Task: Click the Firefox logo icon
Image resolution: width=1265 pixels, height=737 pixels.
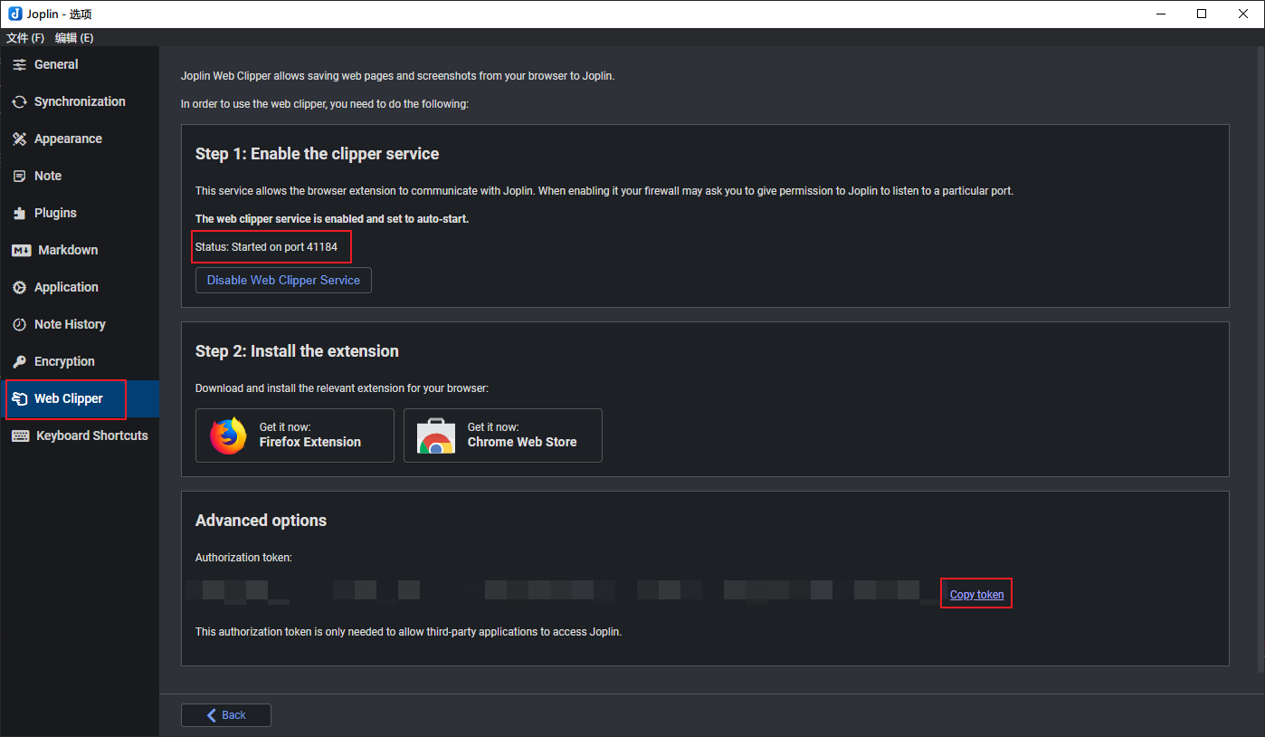Action: (x=228, y=435)
